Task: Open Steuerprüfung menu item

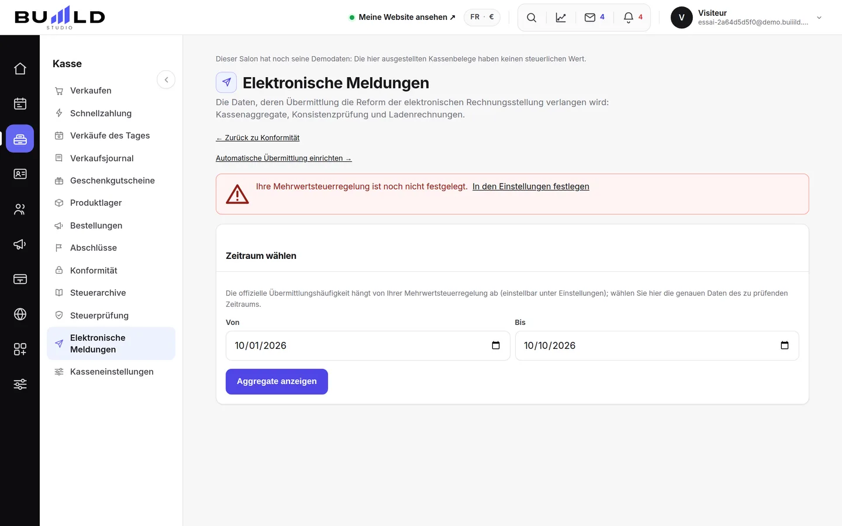Action: click(111, 316)
